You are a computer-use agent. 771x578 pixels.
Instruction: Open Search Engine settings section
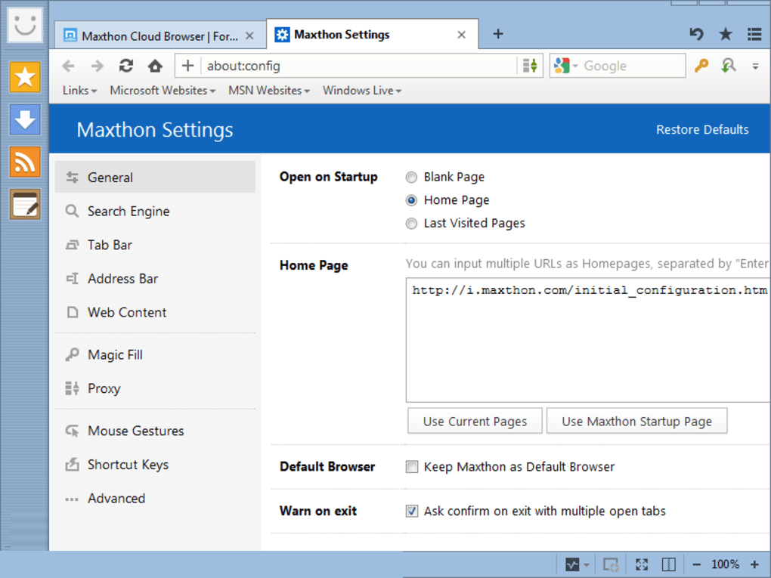155,211
